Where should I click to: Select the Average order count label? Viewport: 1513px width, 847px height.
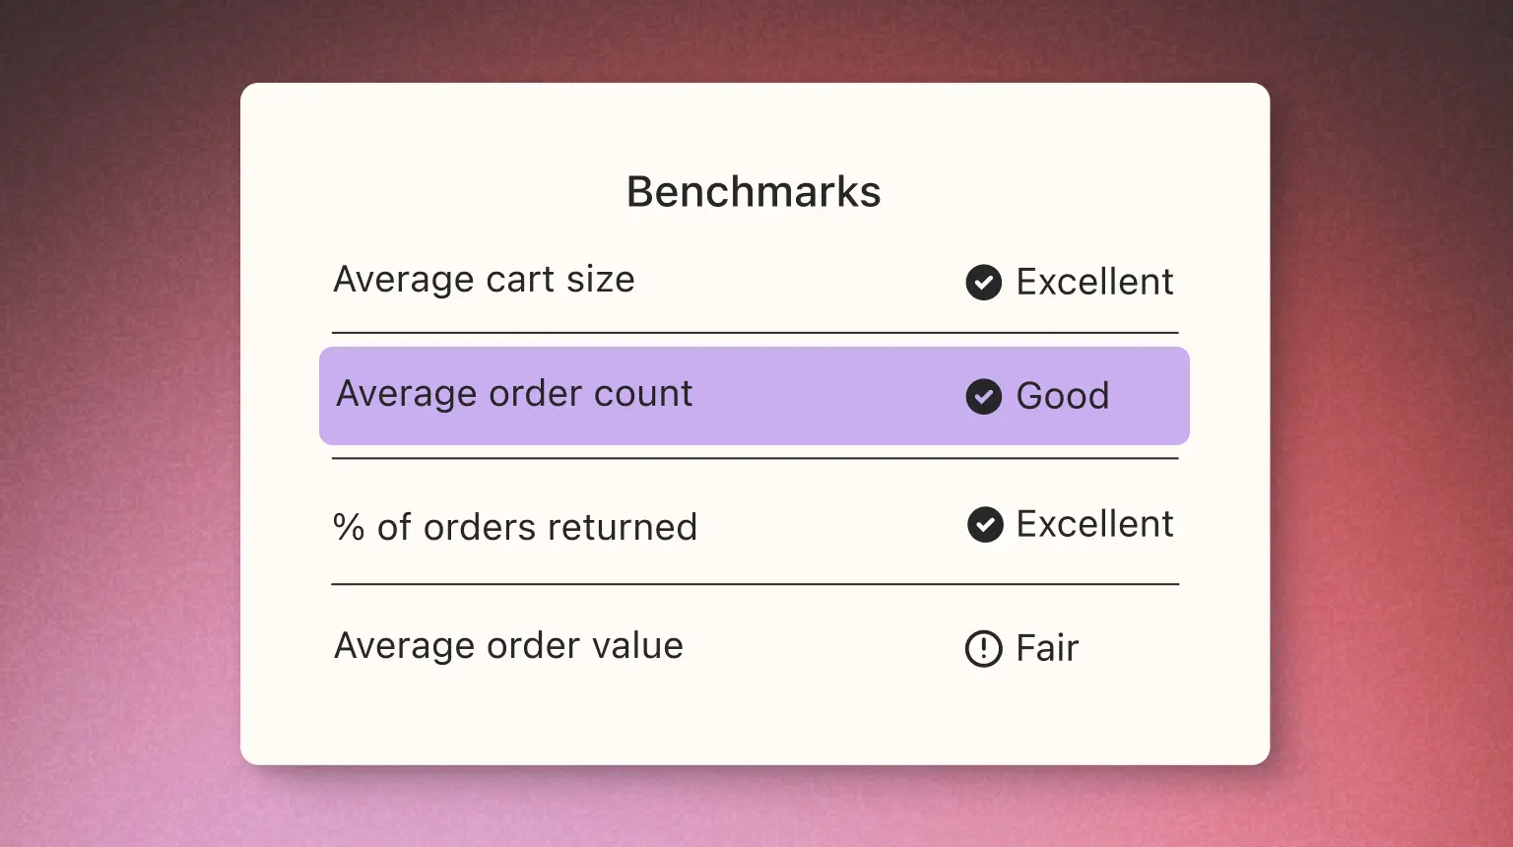click(514, 394)
